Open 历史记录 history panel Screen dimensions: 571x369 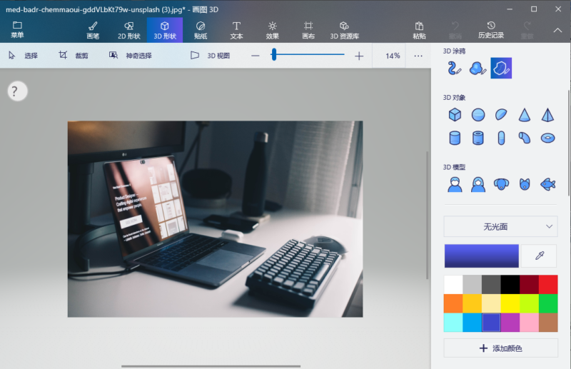[x=491, y=30]
